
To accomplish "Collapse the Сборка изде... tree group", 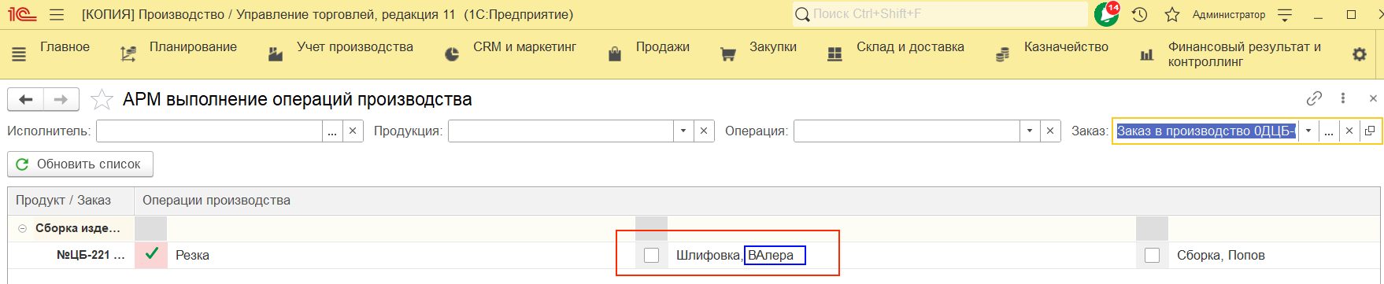I will (22, 228).
